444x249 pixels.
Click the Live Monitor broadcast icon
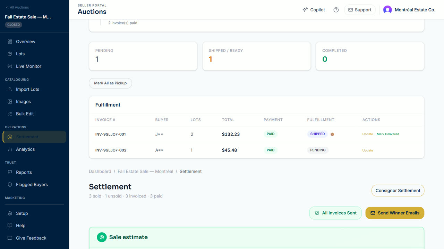pos(10,66)
